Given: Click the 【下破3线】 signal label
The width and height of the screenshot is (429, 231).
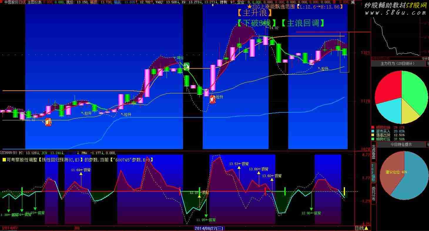Looking at the screenshot, I should tap(257, 23).
